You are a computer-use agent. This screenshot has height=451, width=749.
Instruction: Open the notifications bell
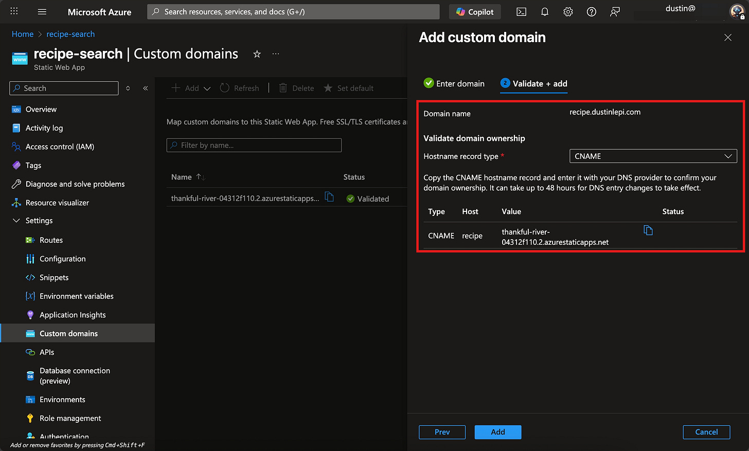[545, 12]
